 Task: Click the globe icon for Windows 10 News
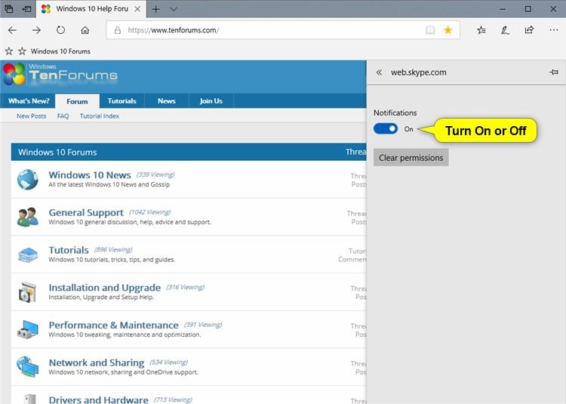coord(27,179)
